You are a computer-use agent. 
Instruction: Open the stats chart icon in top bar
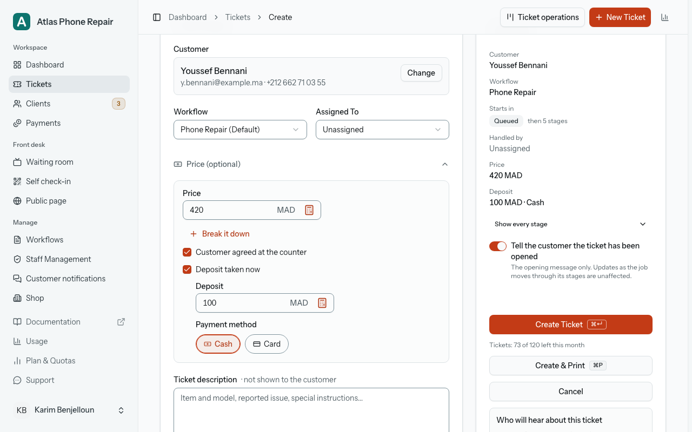pos(665,17)
